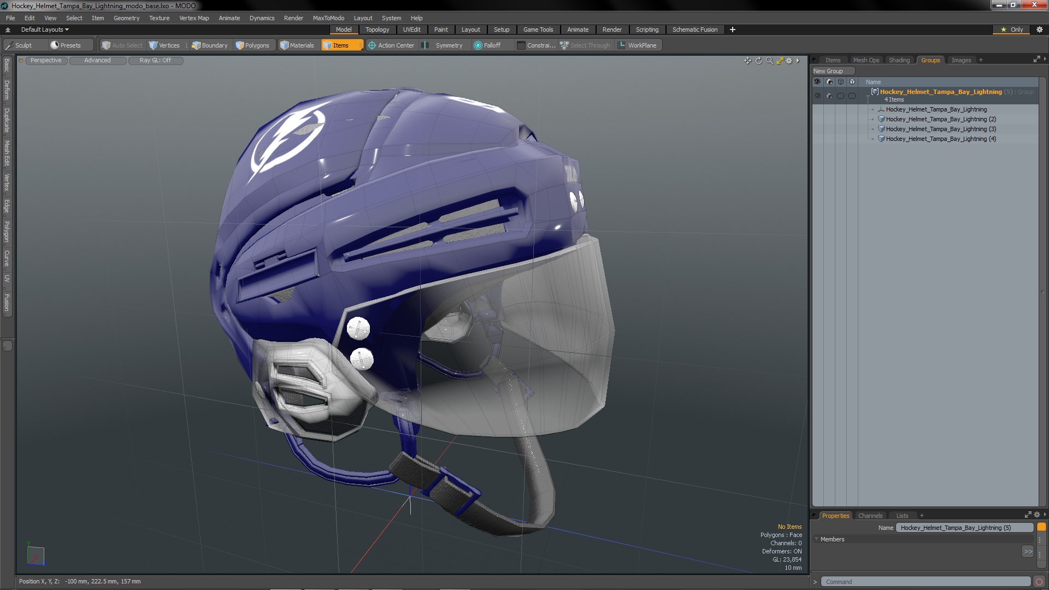This screenshot has height=590, width=1049.
Task: Toggle visibility eye of the helmet group
Action: click(817, 96)
